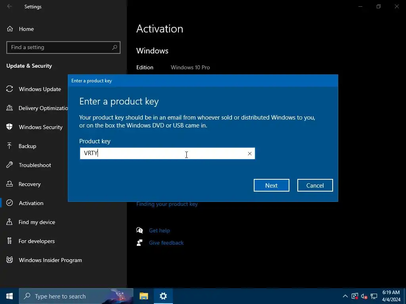Click the security warning tray icon
Screen dimensions: 406x304
tap(355, 296)
